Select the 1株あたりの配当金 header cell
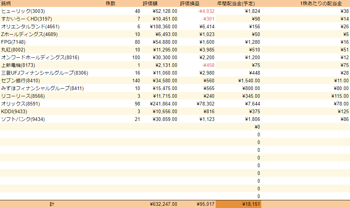Image resolution: width=350 pixels, height=208 pixels. 321,4
